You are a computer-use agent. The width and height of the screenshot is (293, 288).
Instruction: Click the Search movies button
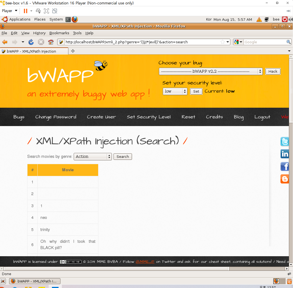pyautogui.click(x=123, y=156)
